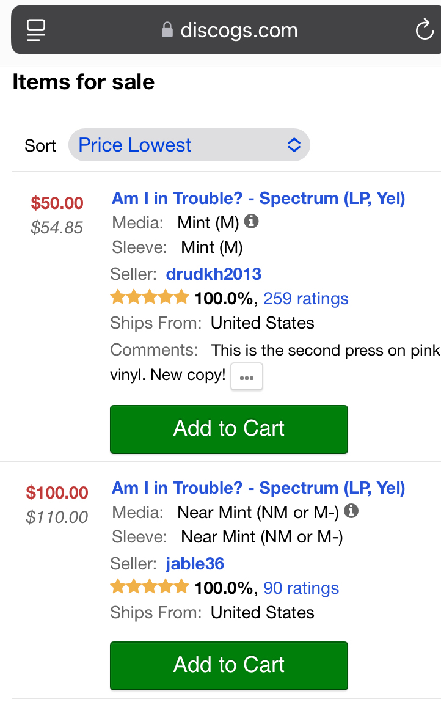Open first Am I in Trouble? listing title

258,199
